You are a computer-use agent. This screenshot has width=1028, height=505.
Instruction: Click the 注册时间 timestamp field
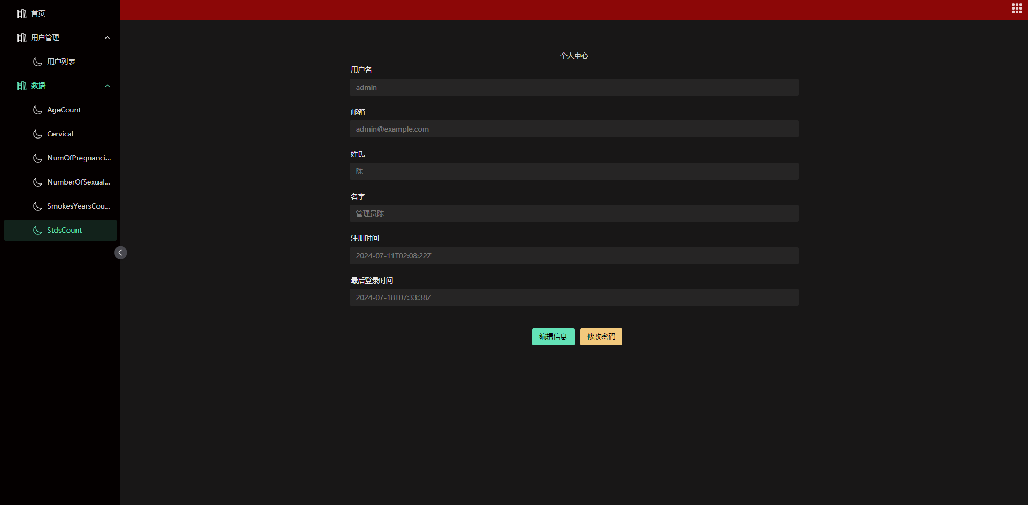(574, 256)
